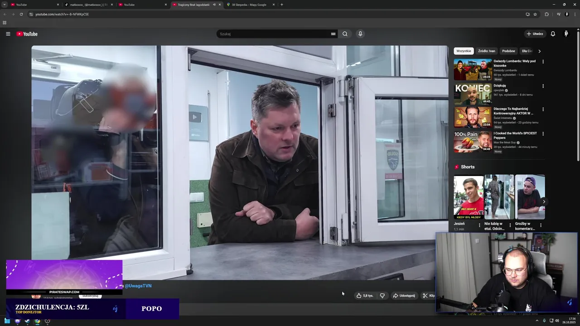Open the apps grid in bookmarks bar
The image size is (580, 326).
pos(5,23)
